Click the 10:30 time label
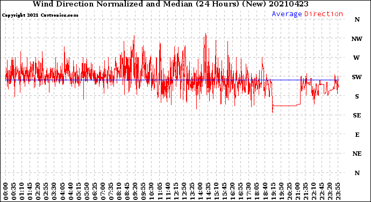Image resolution: width=371 pixels, height=202 pixels. (152, 191)
